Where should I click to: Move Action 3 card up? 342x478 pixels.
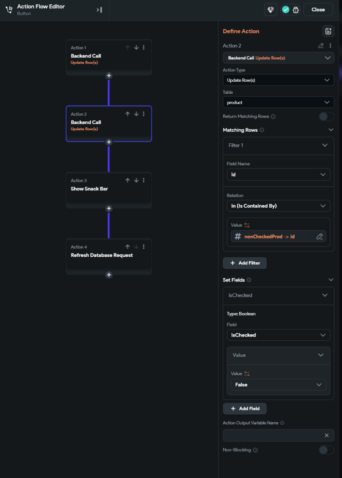click(128, 181)
